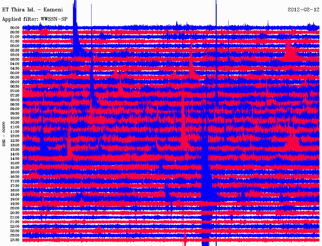Click the 22:30 time label
Image resolution: width=322 pixels, height=246 pixels.
pos(15,231)
